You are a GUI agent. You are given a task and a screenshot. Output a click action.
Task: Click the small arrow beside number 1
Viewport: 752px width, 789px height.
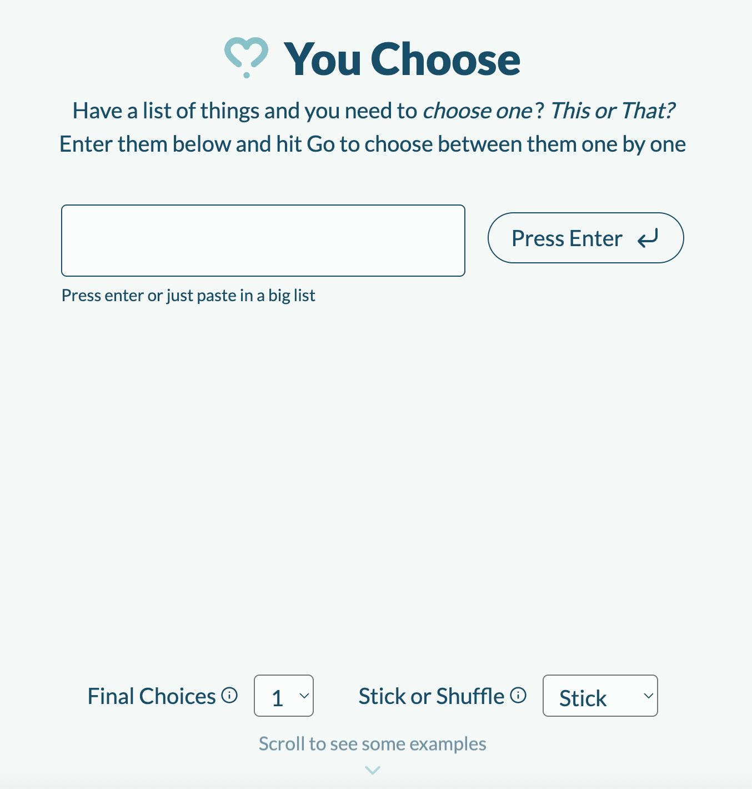point(304,696)
